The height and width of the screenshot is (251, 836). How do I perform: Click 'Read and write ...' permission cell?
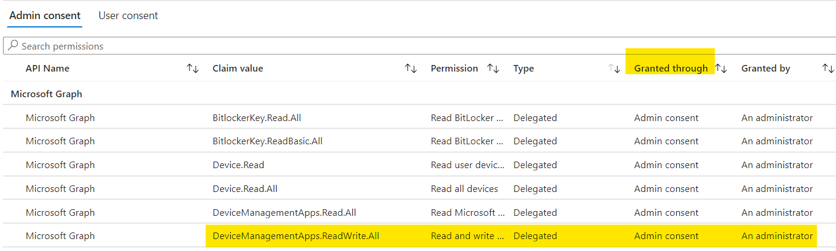(468, 236)
